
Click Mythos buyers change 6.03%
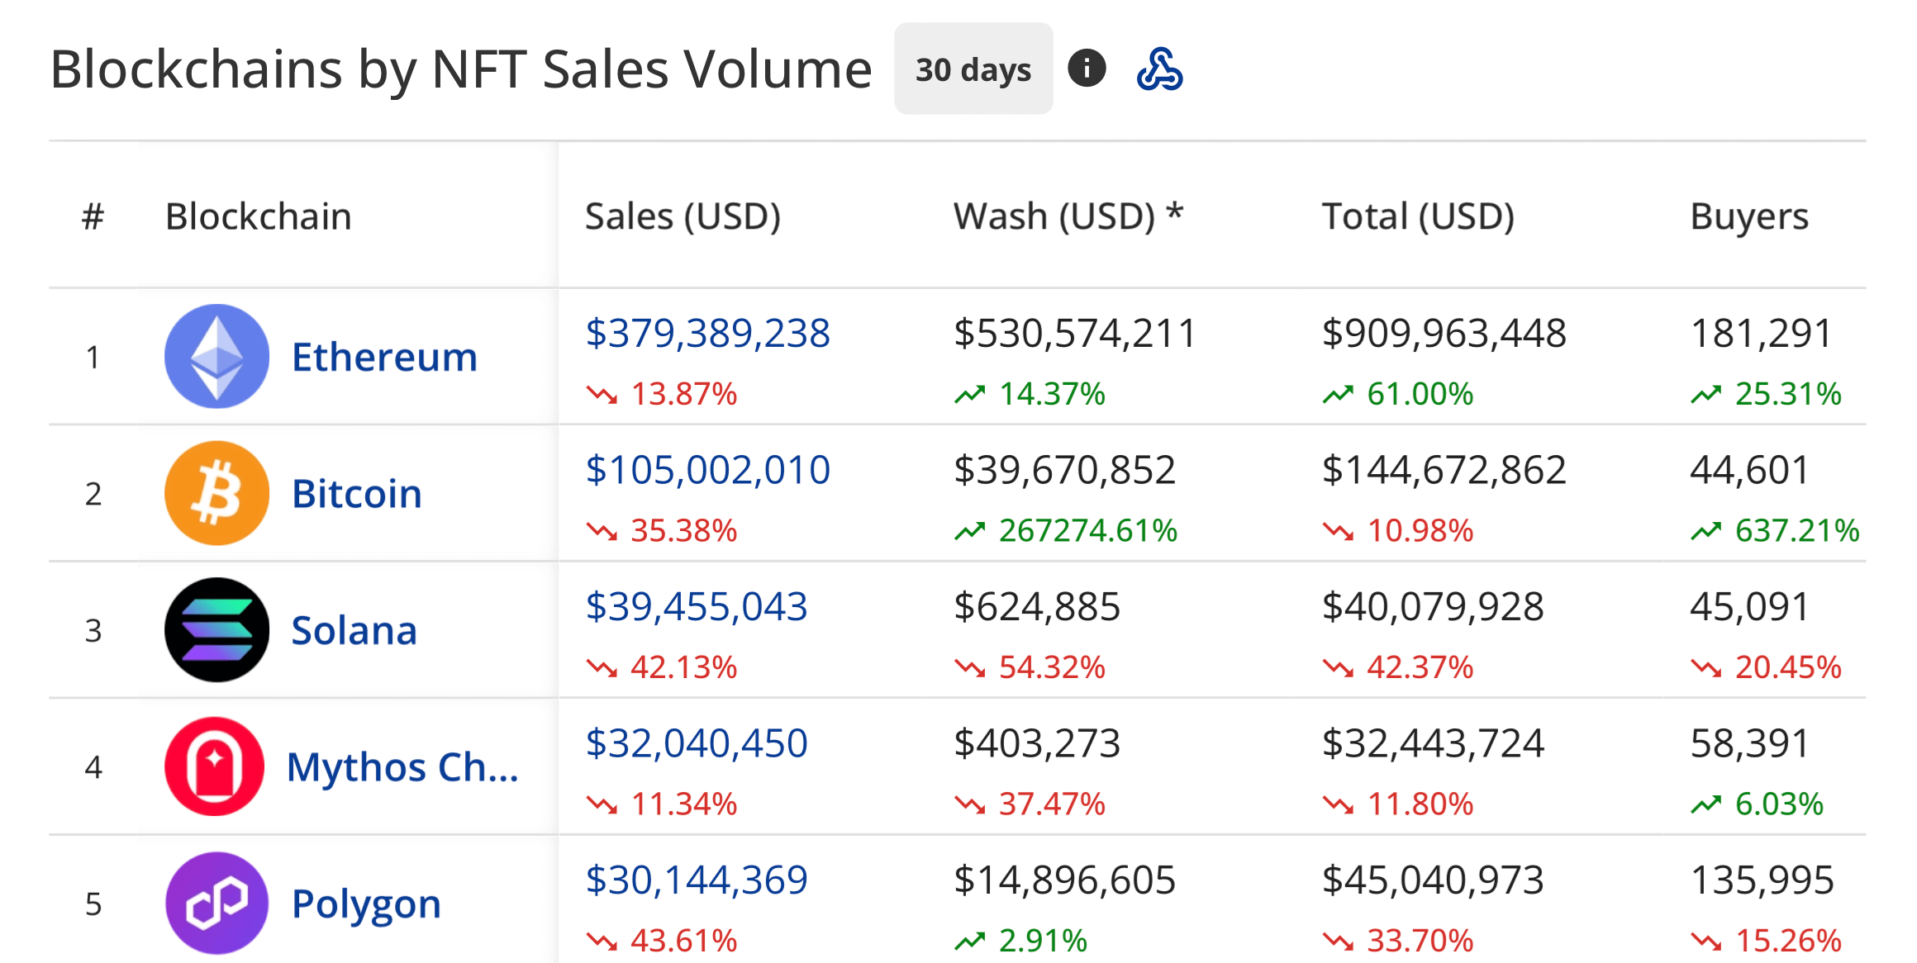click(1757, 804)
